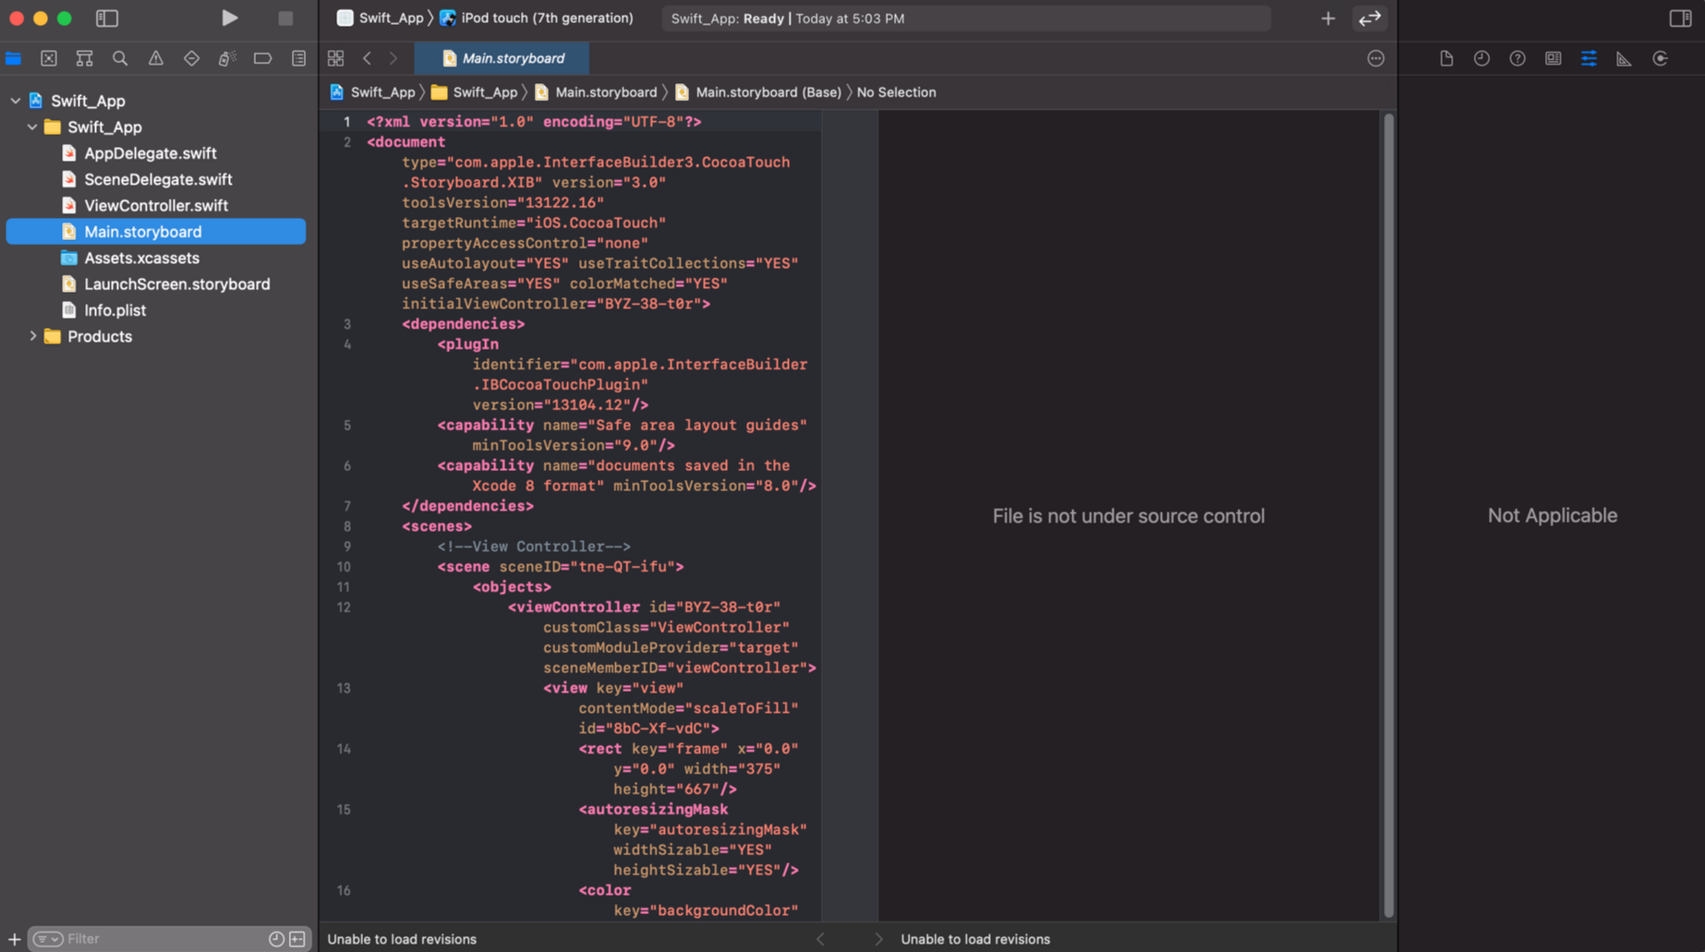The height and width of the screenshot is (952, 1705).
Task: Open the filter options menu icon
Action: [48, 938]
